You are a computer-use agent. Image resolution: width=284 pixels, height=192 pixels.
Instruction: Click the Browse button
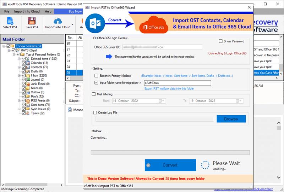tap(231, 119)
